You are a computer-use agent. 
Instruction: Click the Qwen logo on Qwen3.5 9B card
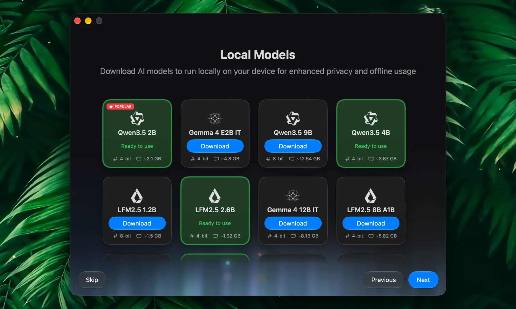click(x=293, y=118)
